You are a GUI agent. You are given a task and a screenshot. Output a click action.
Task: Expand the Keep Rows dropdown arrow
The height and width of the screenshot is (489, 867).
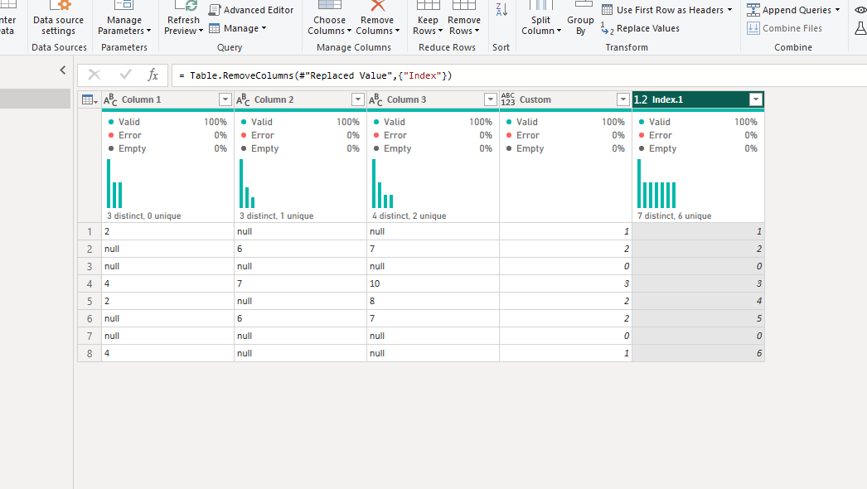440,31
